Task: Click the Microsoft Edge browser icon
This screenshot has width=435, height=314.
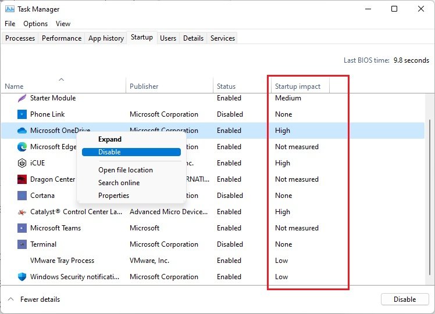Action: pyautogui.click(x=22, y=147)
